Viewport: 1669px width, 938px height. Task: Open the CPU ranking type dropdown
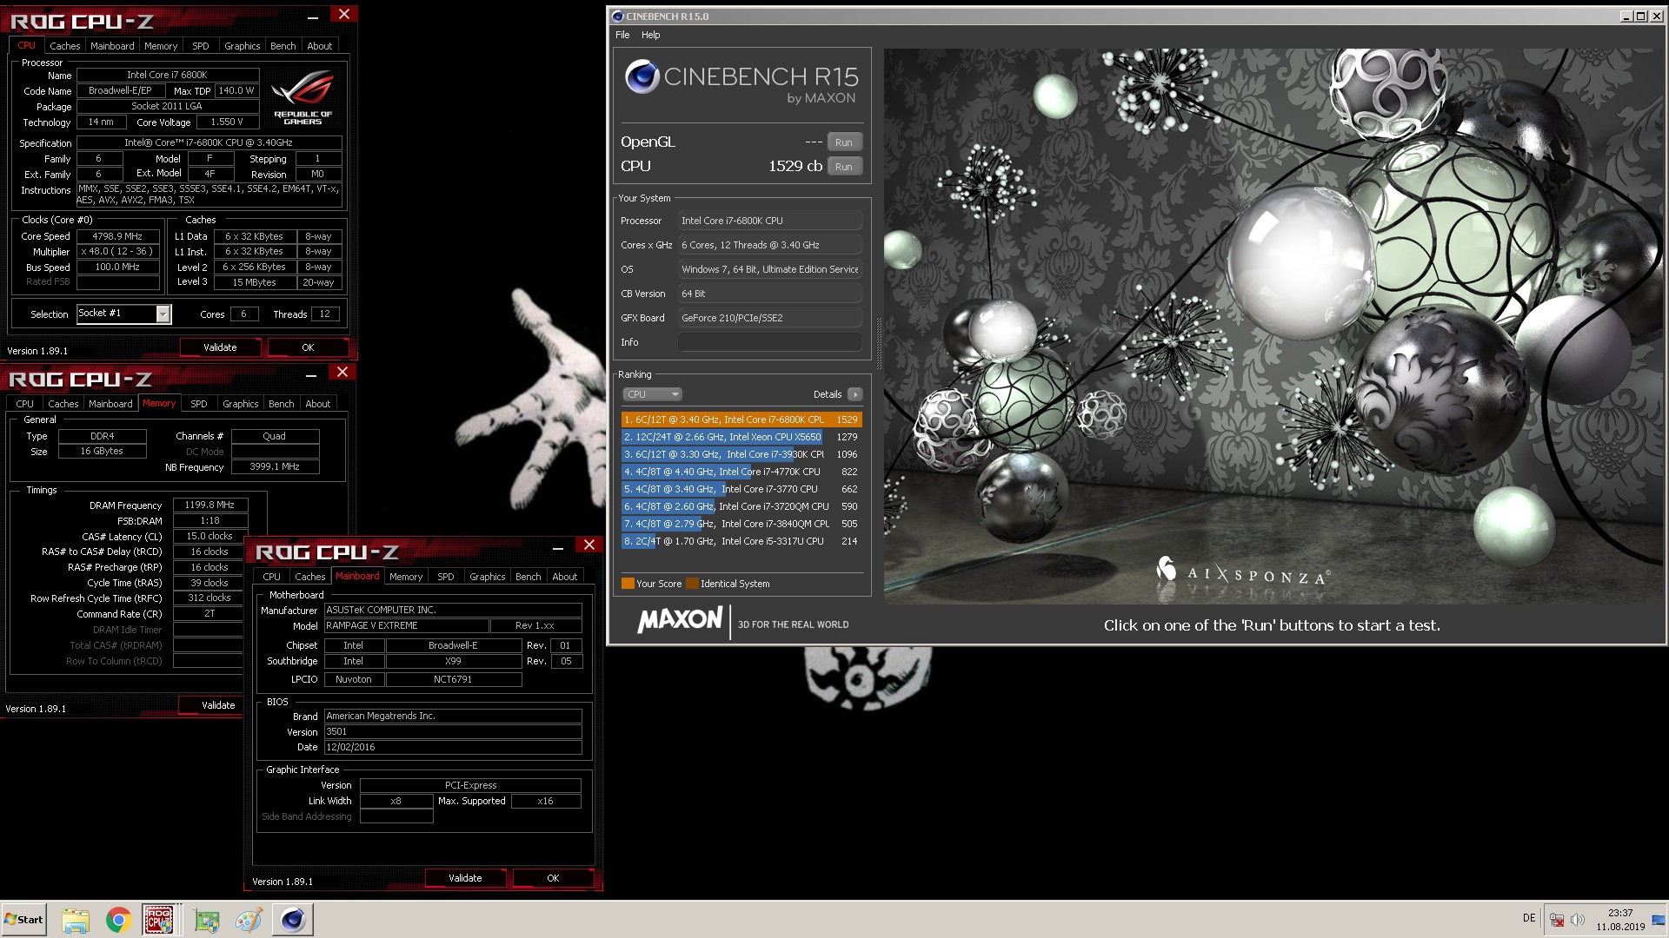pos(652,394)
